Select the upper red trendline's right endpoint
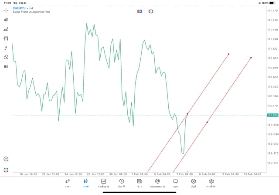Screen dimensions: 279x195 (x=228, y=55)
